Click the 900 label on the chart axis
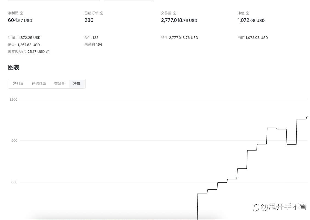This screenshot has height=220, width=310. (14, 141)
